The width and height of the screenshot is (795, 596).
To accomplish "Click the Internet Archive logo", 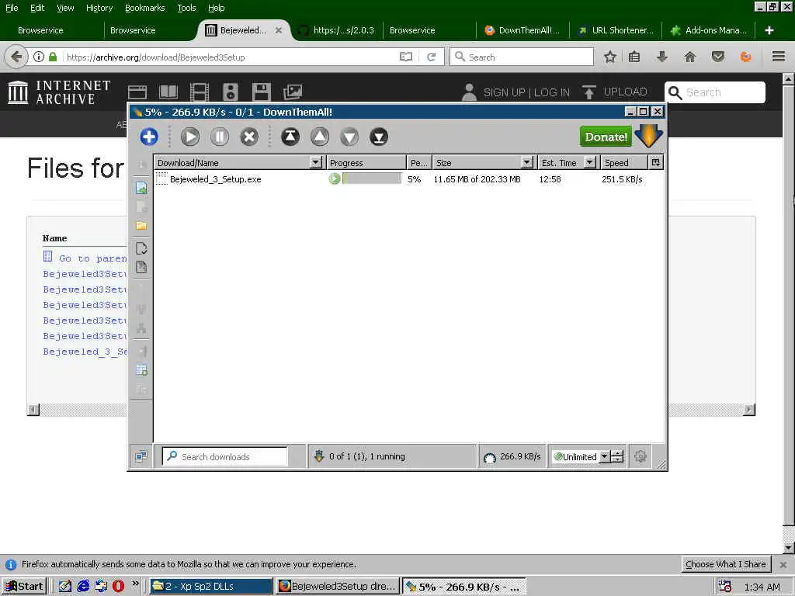I will pos(59,92).
